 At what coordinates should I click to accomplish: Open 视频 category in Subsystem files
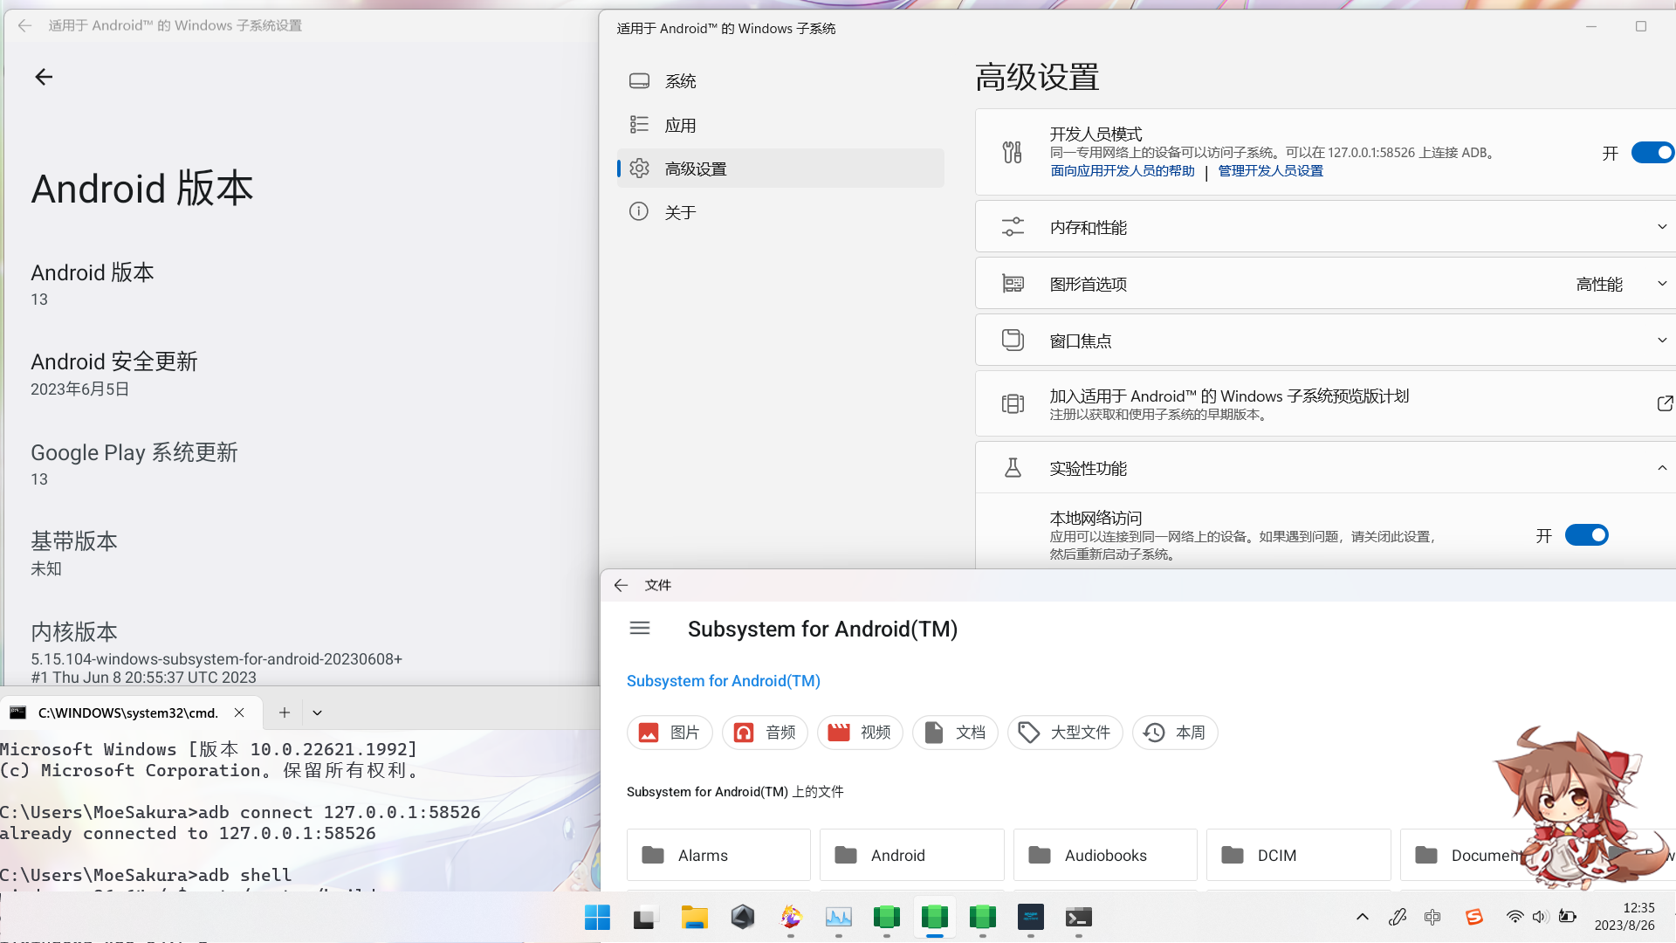click(859, 732)
